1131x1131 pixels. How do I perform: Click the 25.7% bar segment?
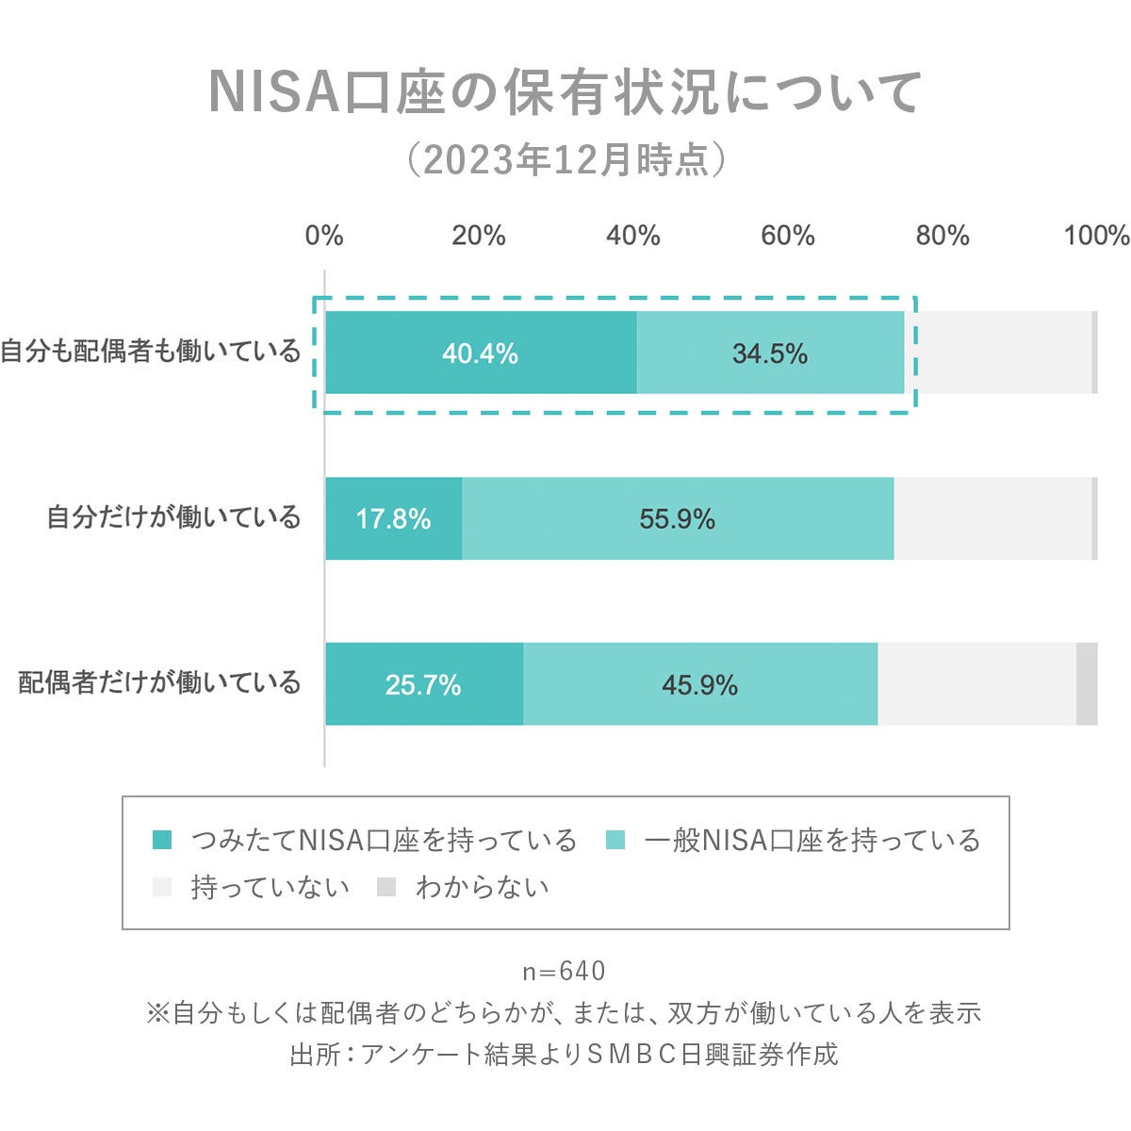(423, 684)
